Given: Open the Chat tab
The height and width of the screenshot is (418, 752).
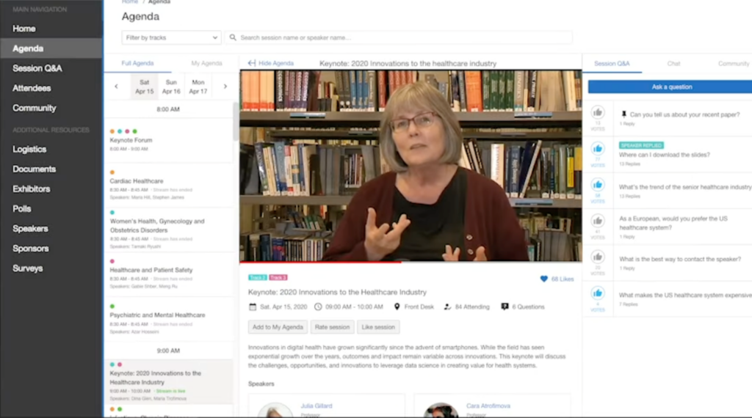Looking at the screenshot, I should [673, 64].
